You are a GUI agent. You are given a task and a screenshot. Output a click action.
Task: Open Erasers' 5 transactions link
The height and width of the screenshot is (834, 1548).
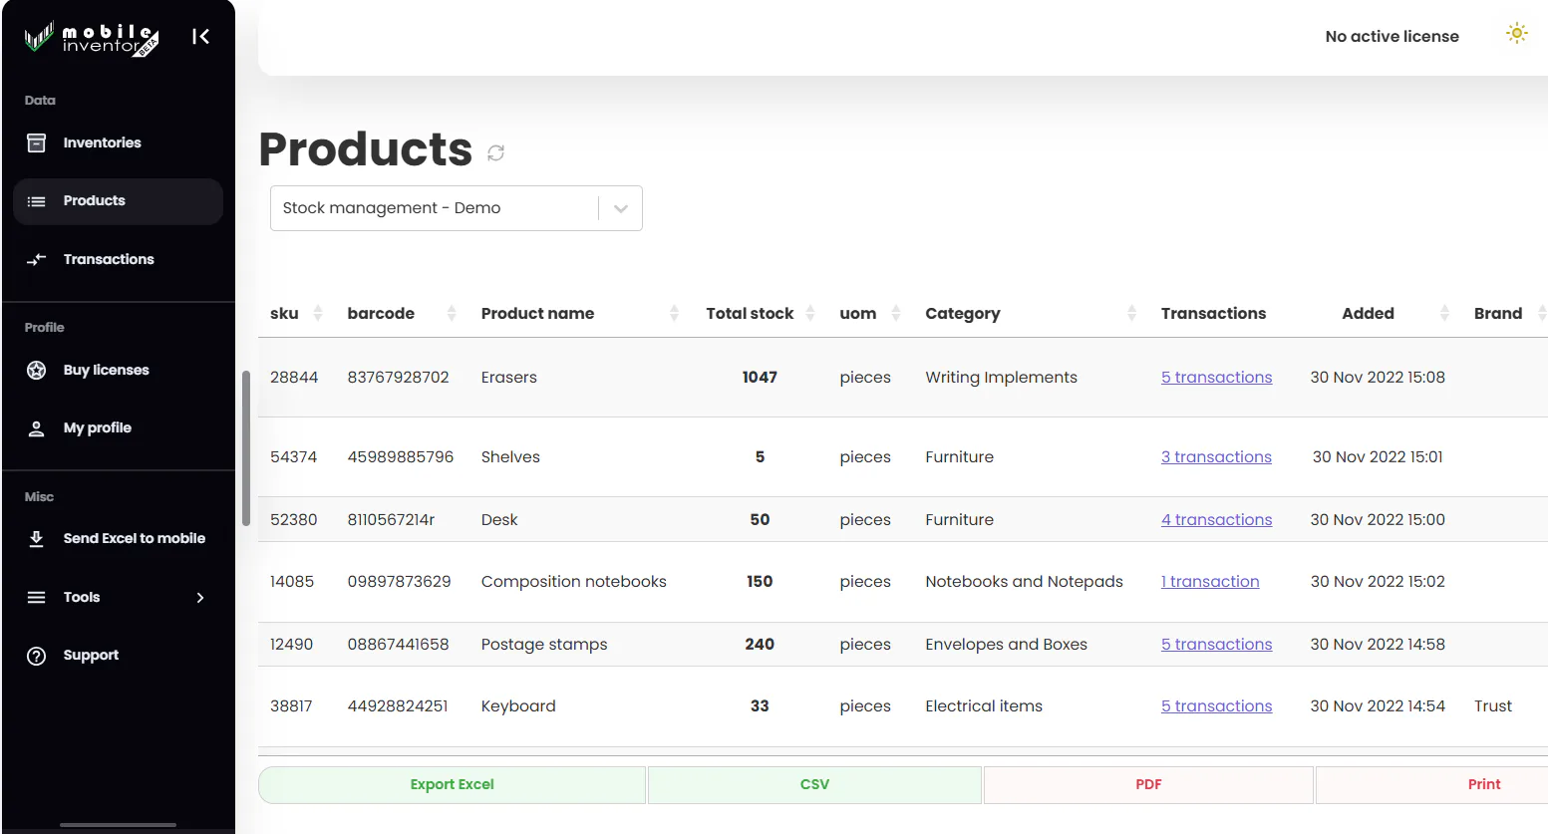pyautogui.click(x=1216, y=378)
